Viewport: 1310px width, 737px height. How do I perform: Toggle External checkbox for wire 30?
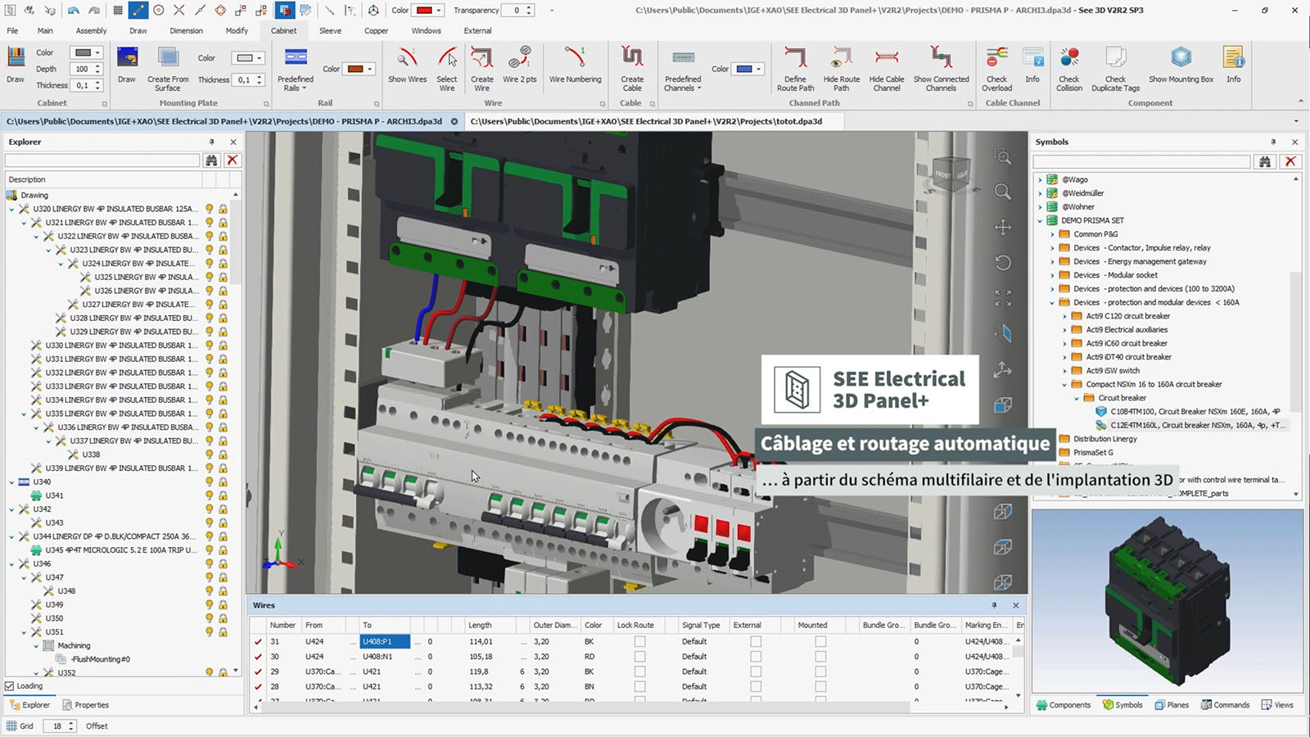756,657
